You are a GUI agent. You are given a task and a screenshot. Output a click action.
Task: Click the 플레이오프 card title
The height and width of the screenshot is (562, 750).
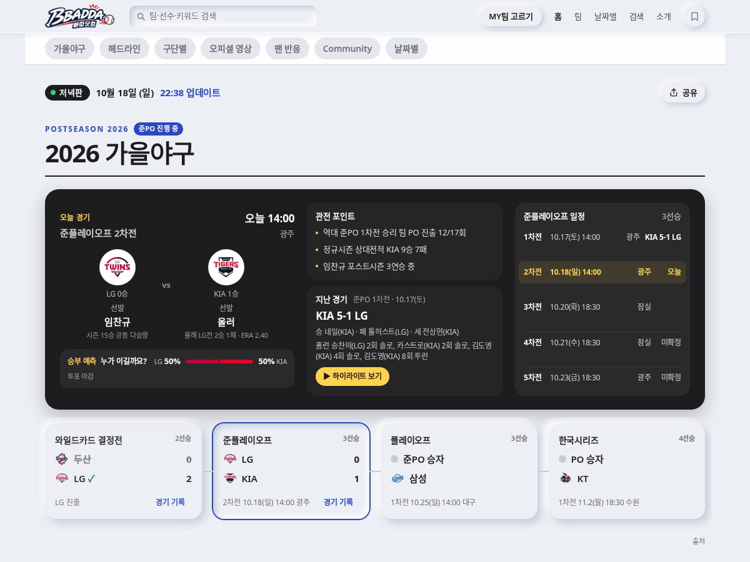click(411, 440)
